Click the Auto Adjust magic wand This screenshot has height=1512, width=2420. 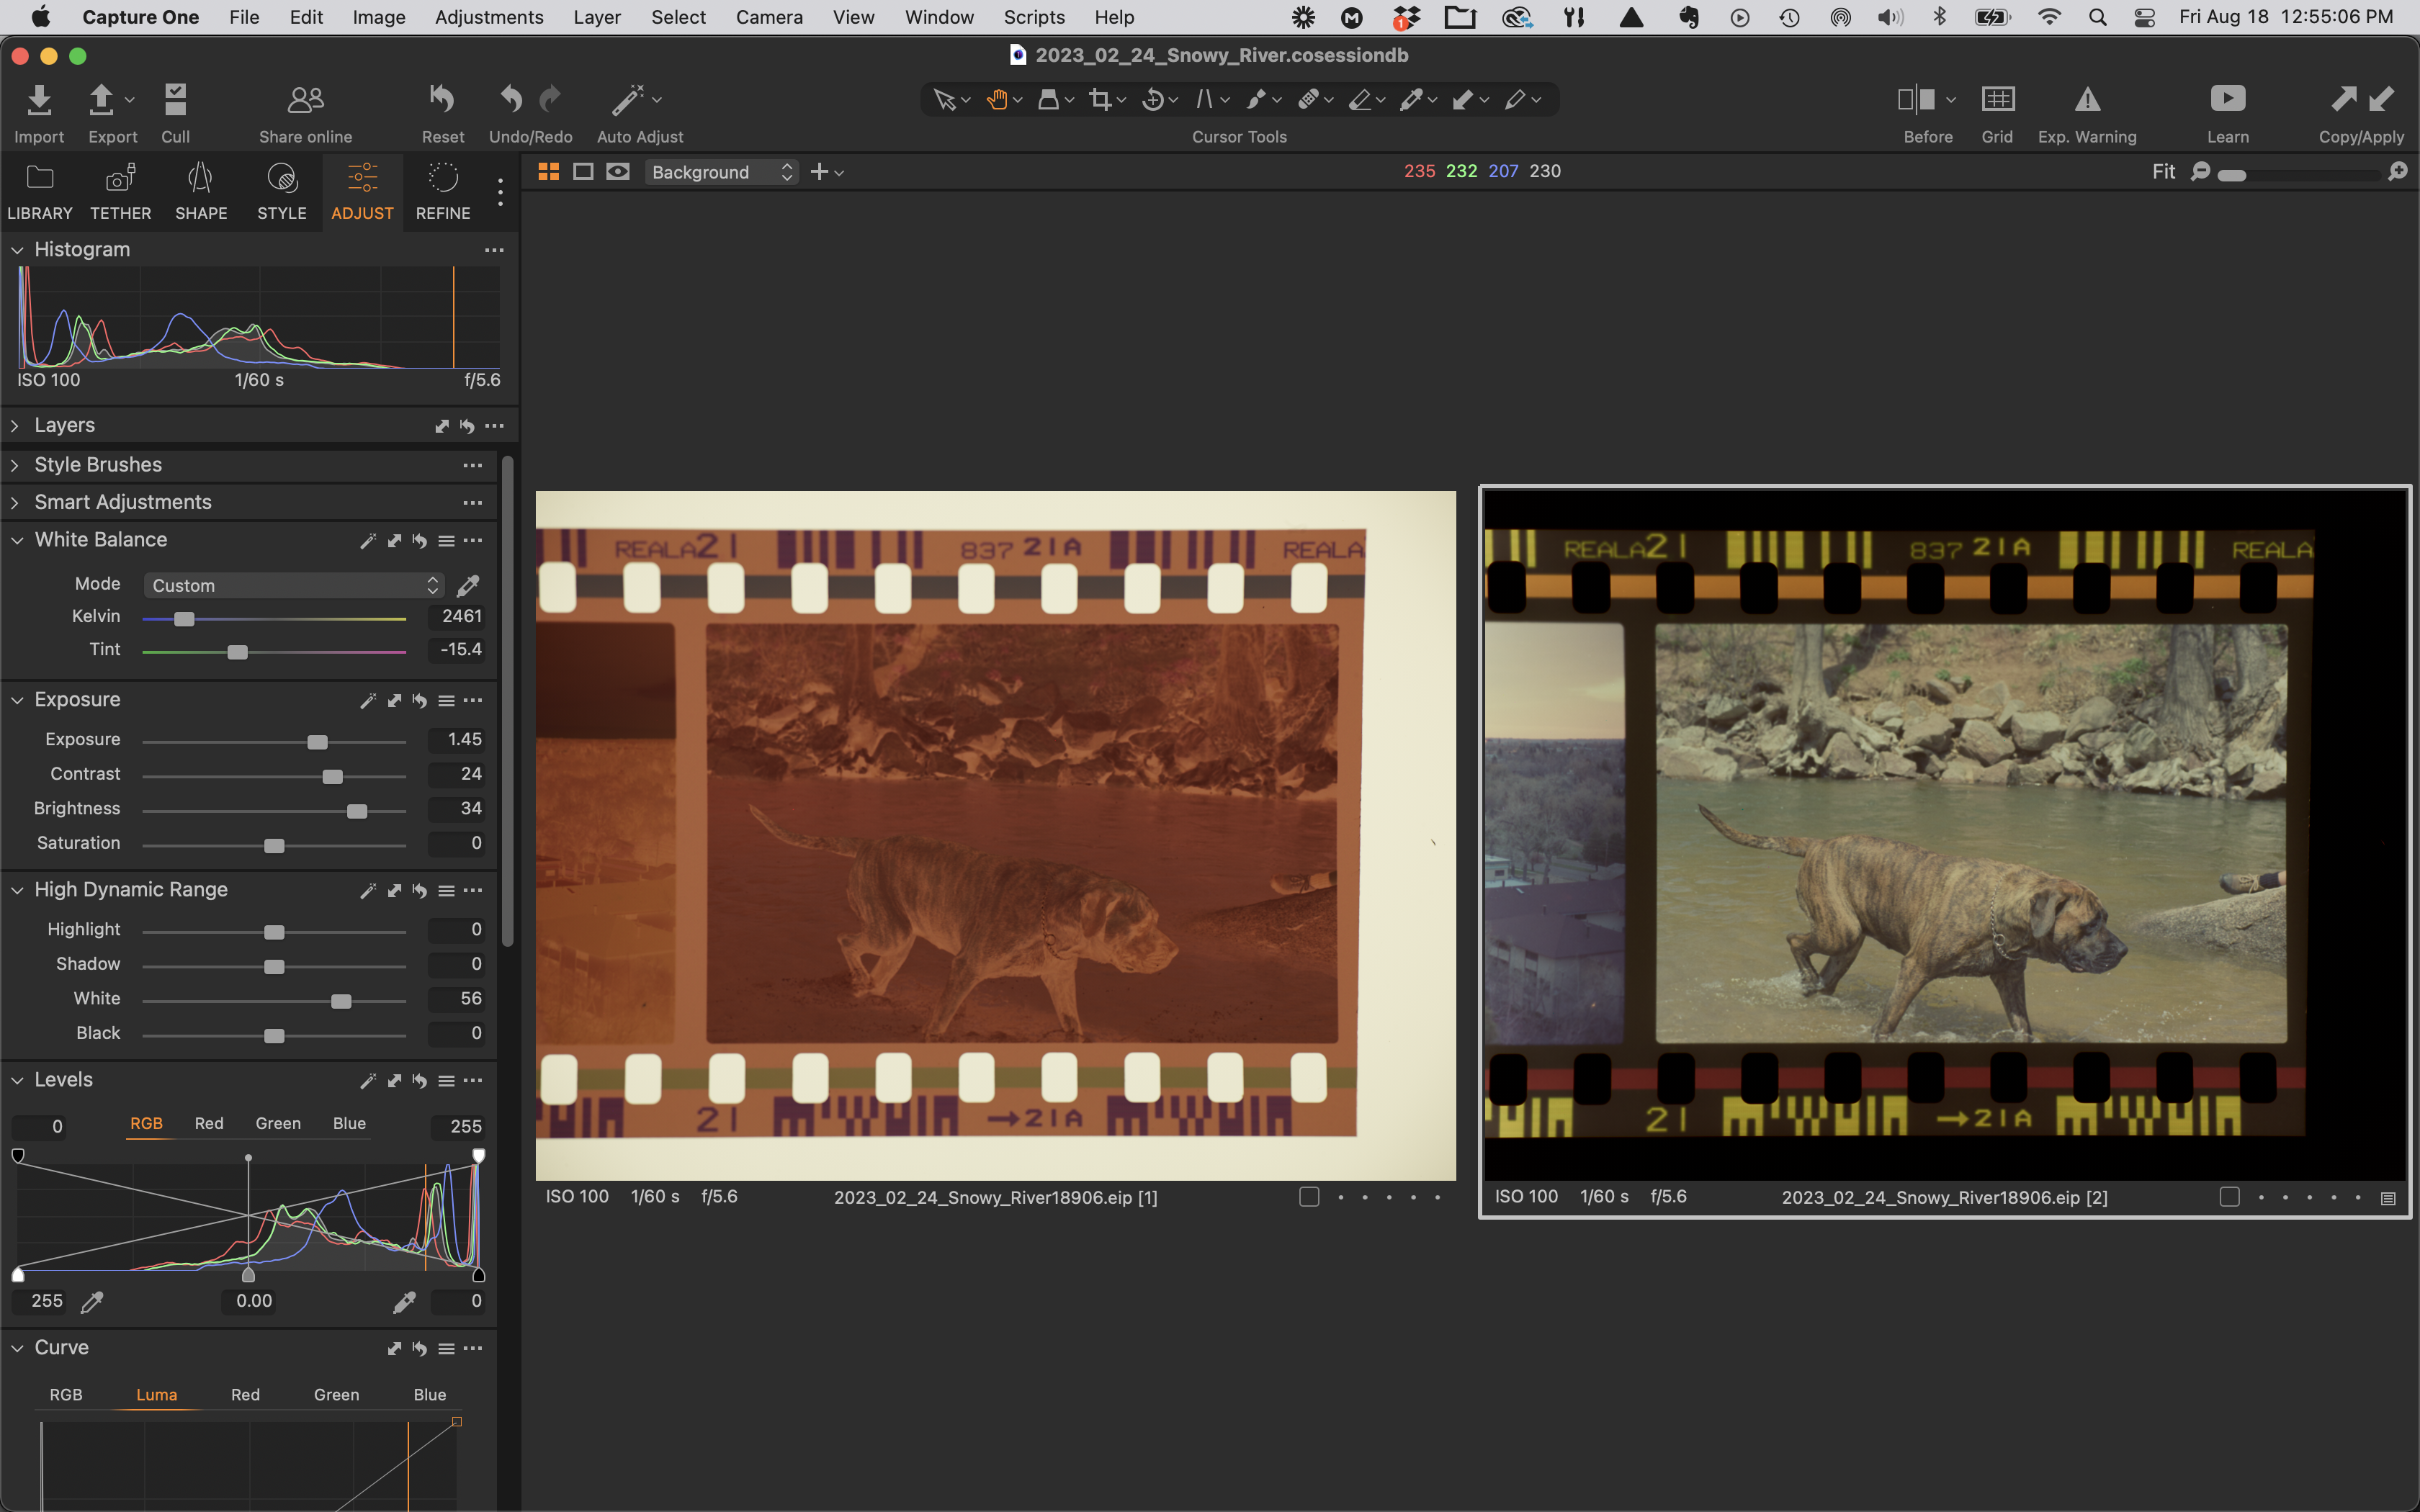click(628, 100)
